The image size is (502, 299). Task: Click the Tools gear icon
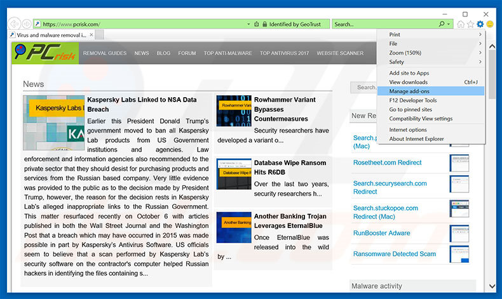(x=480, y=24)
